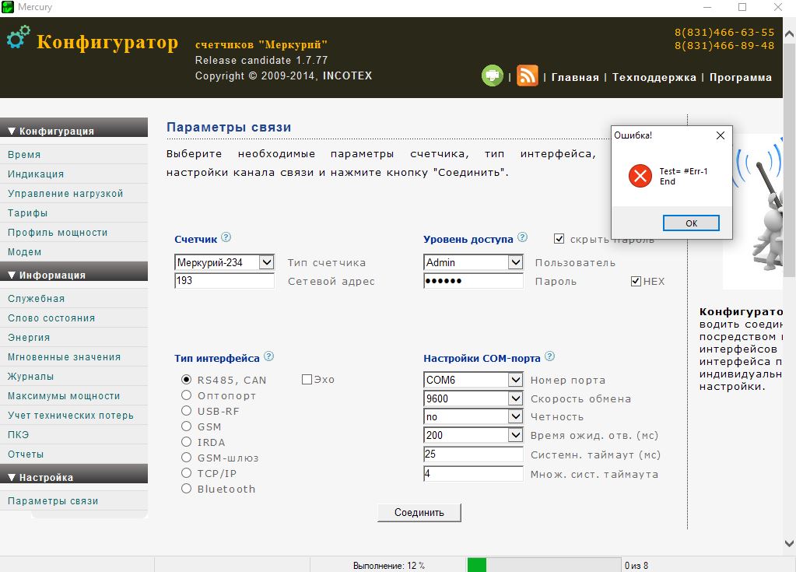Open help icon beside Счетчик heading
Viewport: 796px width, 572px height.
pyautogui.click(x=226, y=237)
